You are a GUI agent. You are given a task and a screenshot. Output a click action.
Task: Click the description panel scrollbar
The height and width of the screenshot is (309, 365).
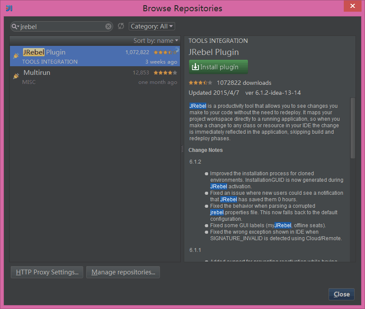click(x=353, y=128)
